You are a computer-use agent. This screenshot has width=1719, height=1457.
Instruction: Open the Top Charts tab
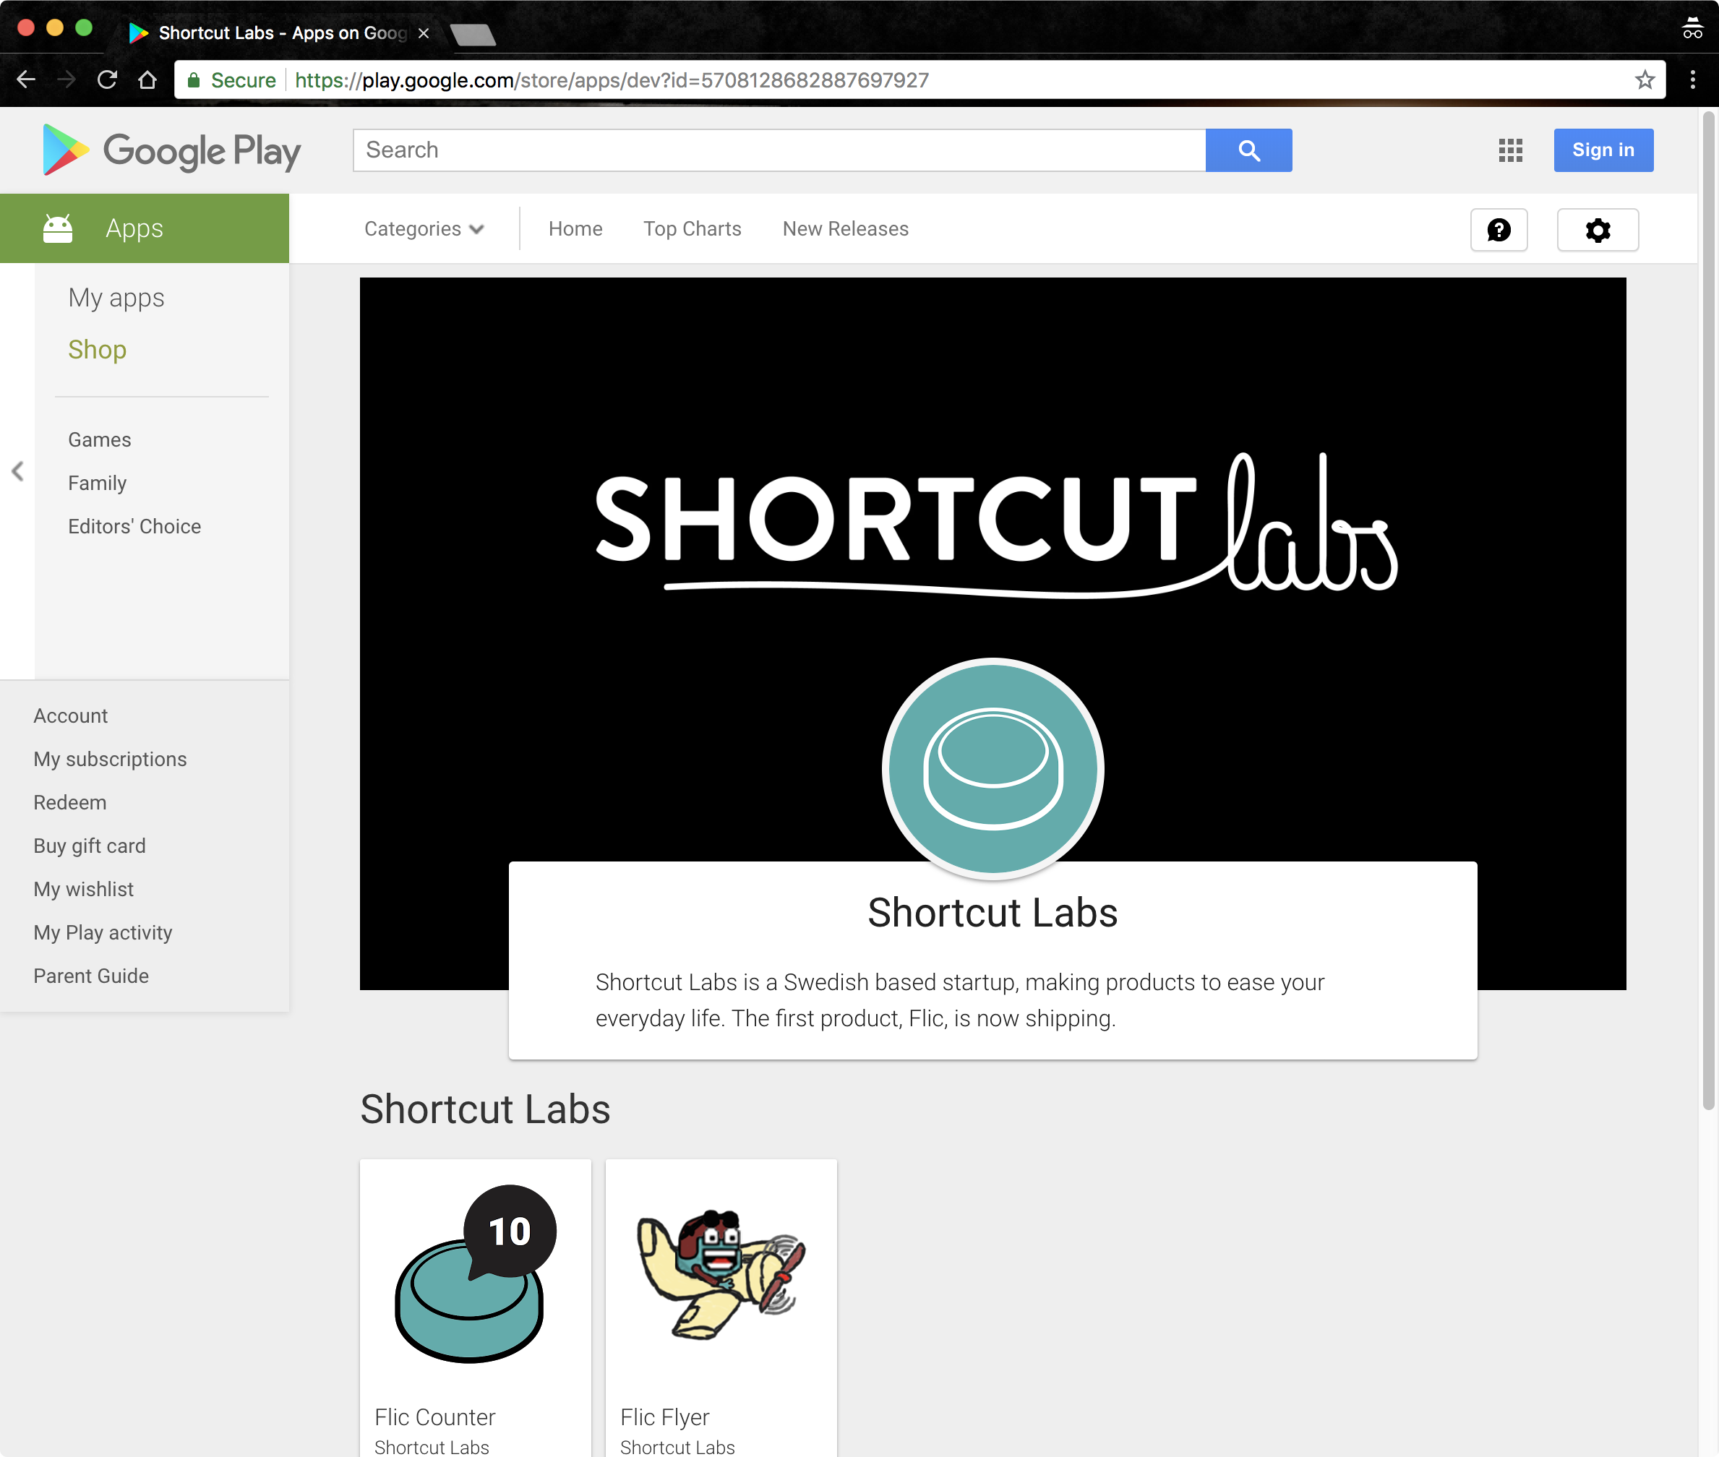coord(693,229)
